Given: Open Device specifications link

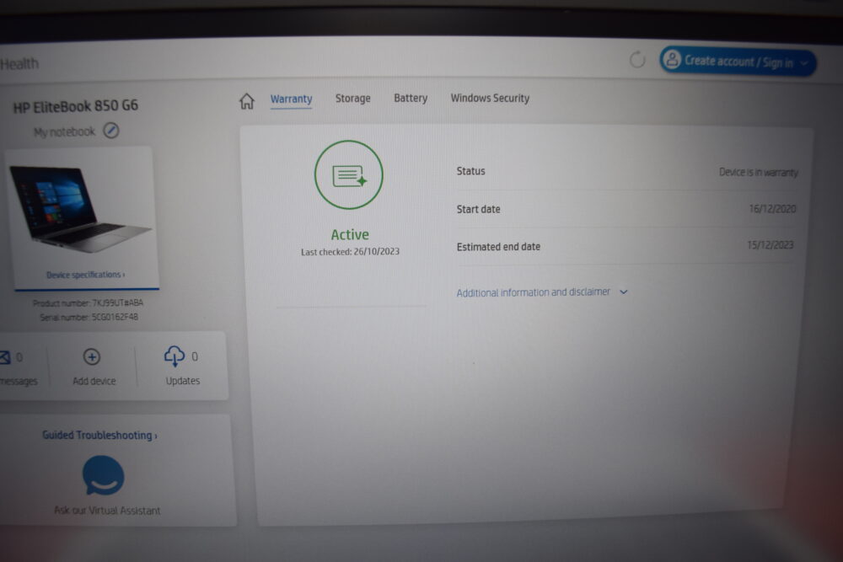Looking at the screenshot, I should coord(85,275).
